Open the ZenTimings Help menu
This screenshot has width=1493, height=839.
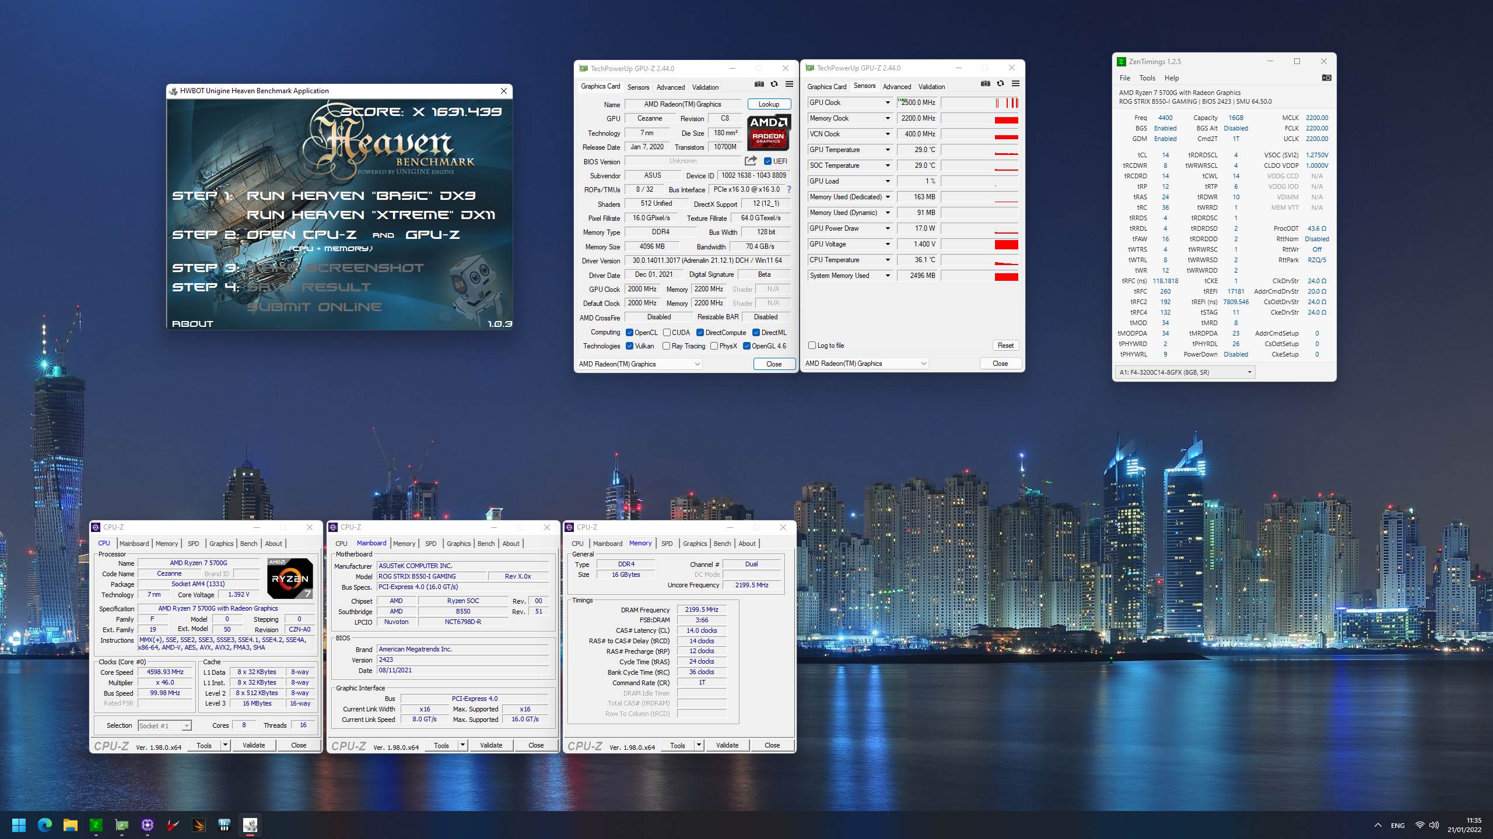1172,78
